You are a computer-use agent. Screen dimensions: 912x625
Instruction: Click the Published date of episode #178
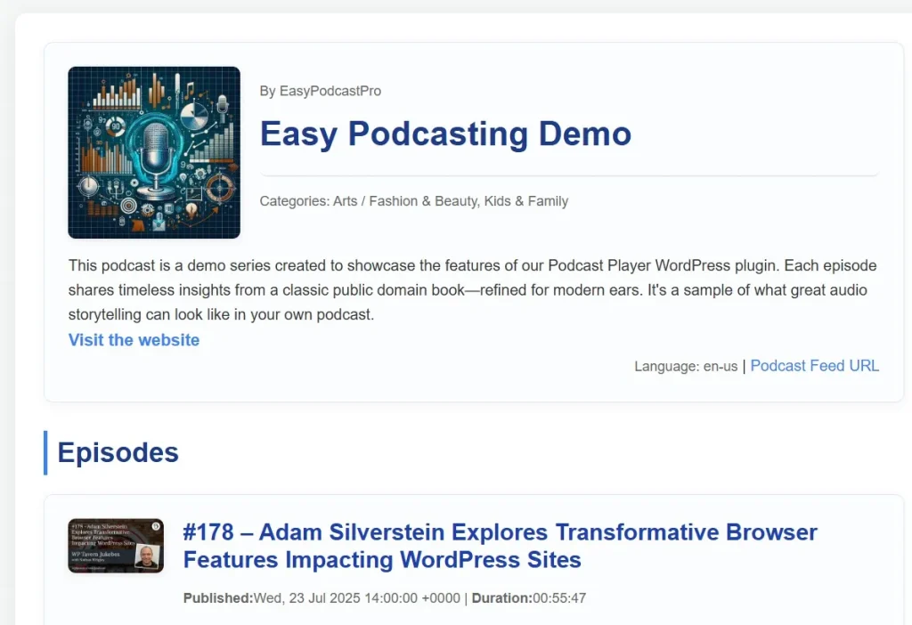[354, 598]
